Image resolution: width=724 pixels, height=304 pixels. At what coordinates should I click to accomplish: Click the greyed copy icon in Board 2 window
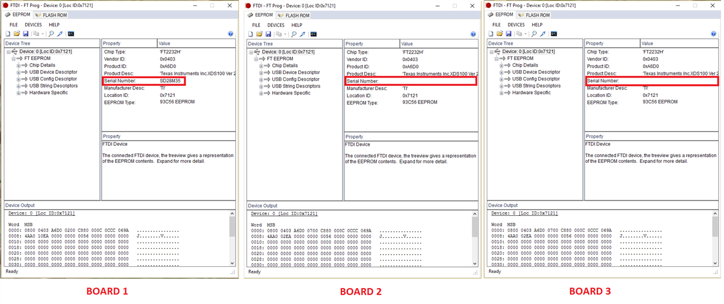click(x=279, y=34)
